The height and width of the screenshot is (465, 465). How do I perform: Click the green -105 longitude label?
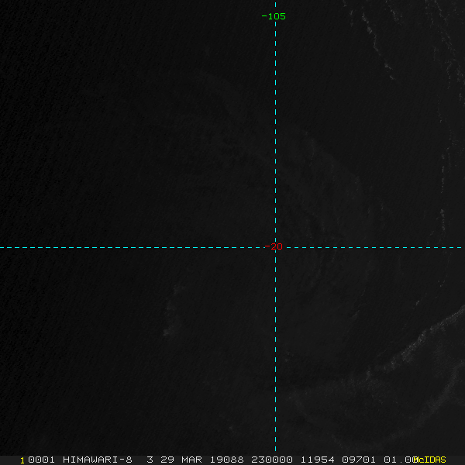coord(274,16)
